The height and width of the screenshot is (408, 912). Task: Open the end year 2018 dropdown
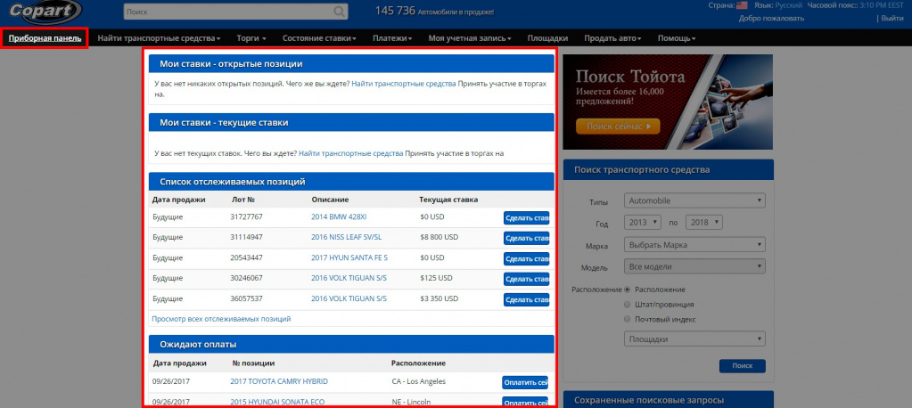tap(704, 222)
